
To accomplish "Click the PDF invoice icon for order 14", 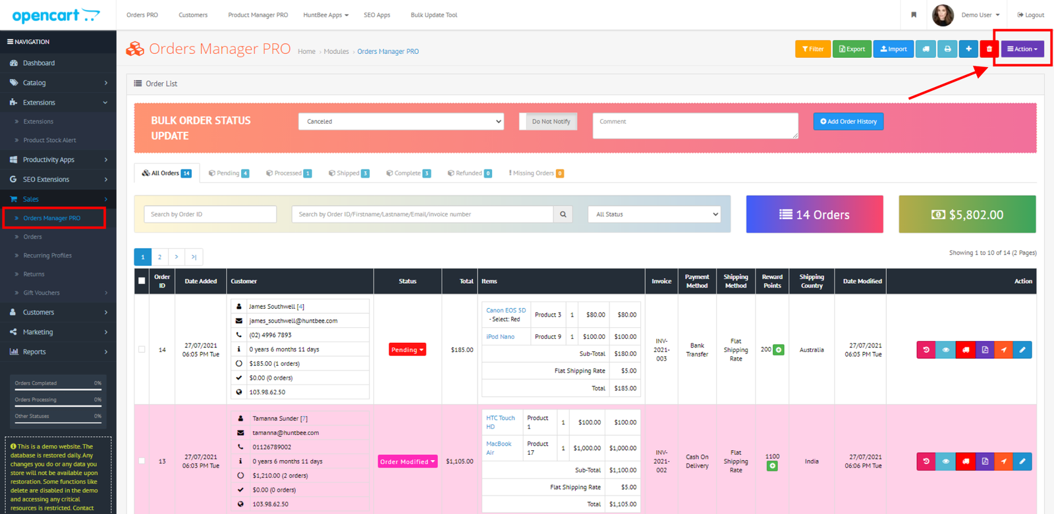I will tap(985, 349).
